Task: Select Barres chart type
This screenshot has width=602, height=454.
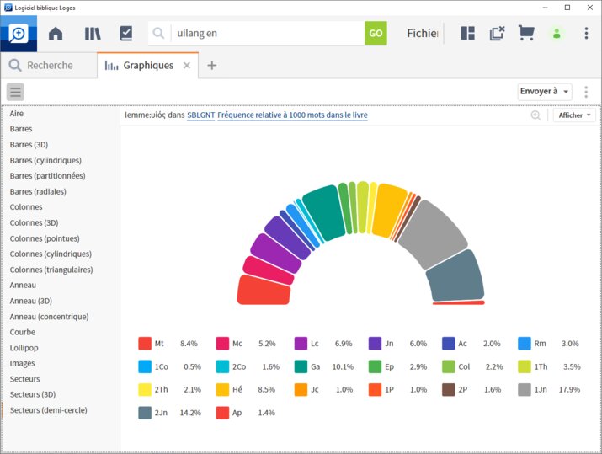Action: [21, 129]
